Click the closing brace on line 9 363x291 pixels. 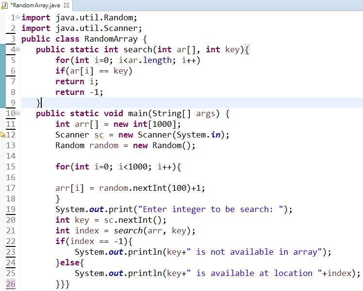pos(38,103)
